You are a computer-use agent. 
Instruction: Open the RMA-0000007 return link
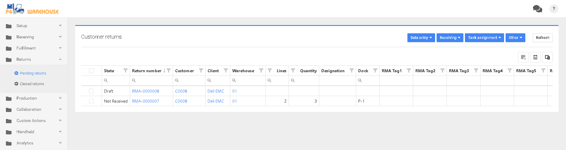point(145,101)
